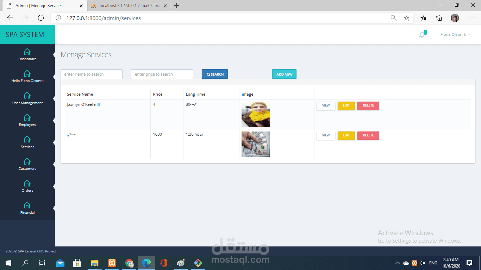This screenshot has height=270, width=481.
Task: Open Financial in the sidebar
Action: pos(27,208)
